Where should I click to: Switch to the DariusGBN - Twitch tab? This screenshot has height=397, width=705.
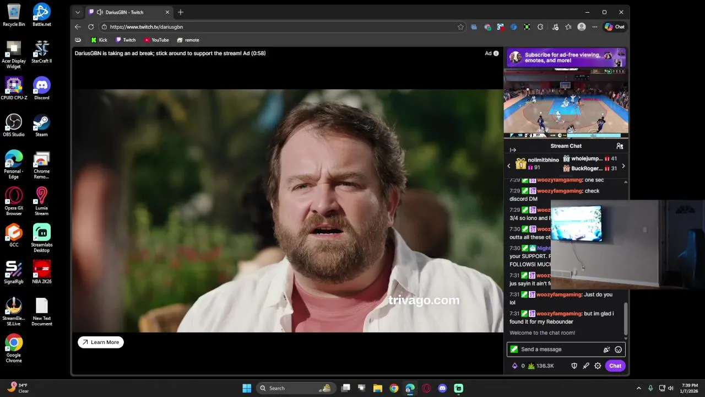coord(129,12)
